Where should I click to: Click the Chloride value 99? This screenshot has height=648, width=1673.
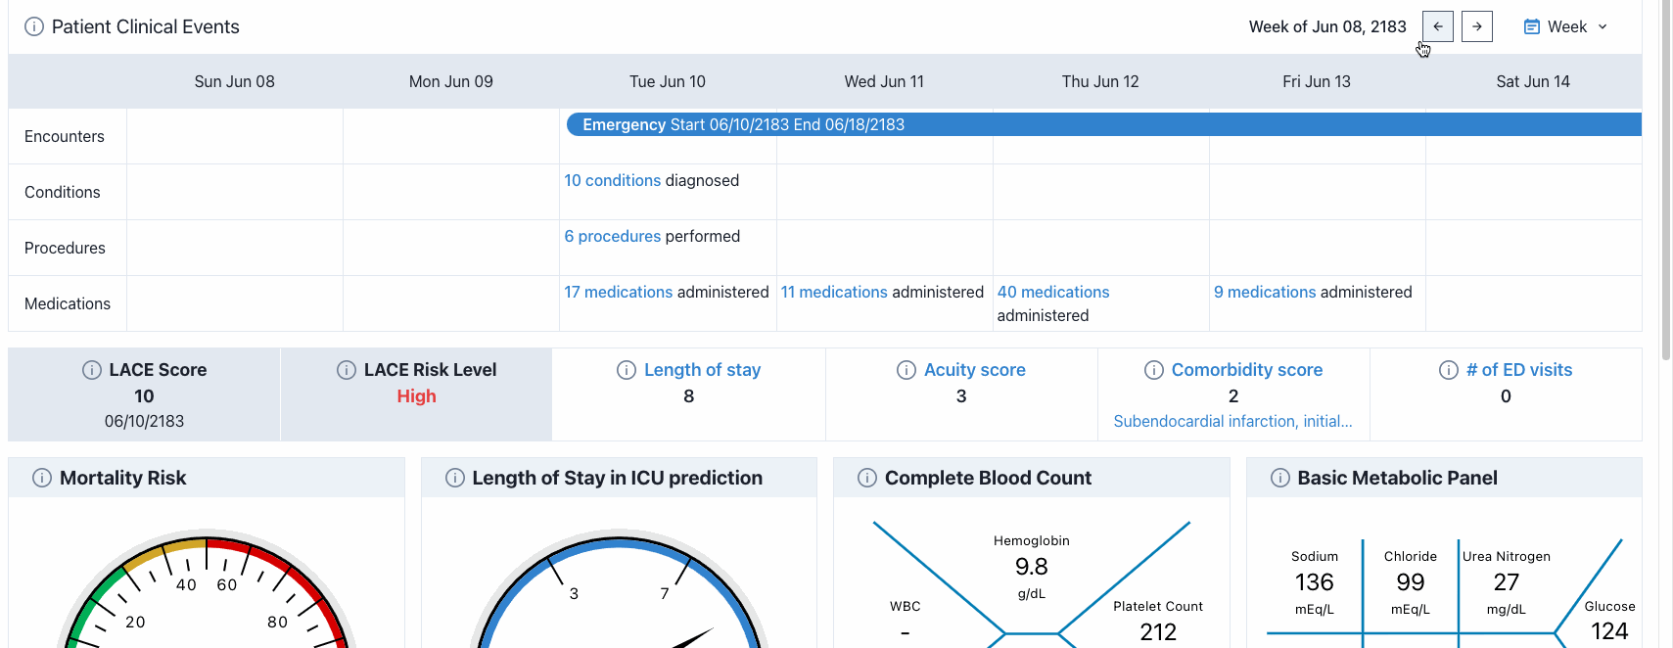(1411, 582)
